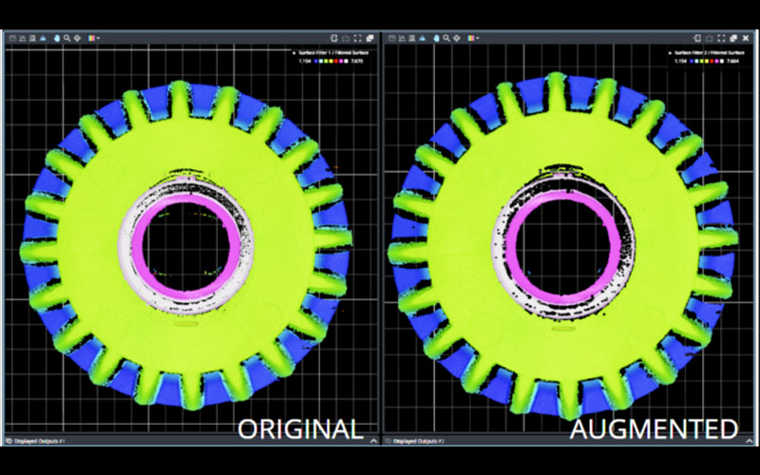This screenshot has height=475, width=760.
Task: Click the center/target tool in left viewer
Action: pyautogui.click(x=78, y=38)
